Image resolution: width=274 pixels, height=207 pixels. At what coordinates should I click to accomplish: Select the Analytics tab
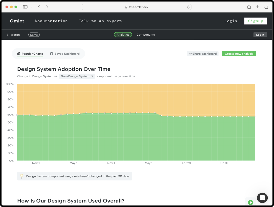pos(123,35)
